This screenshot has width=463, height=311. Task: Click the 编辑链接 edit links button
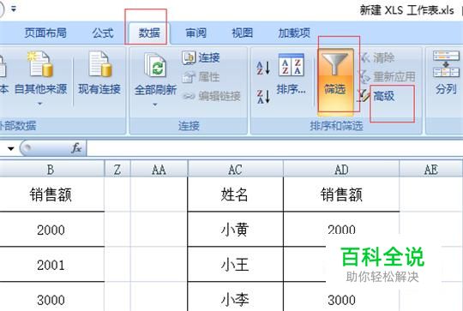point(212,96)
